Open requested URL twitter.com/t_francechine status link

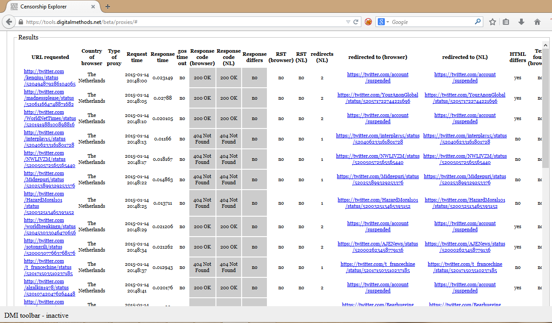(48, 267)
